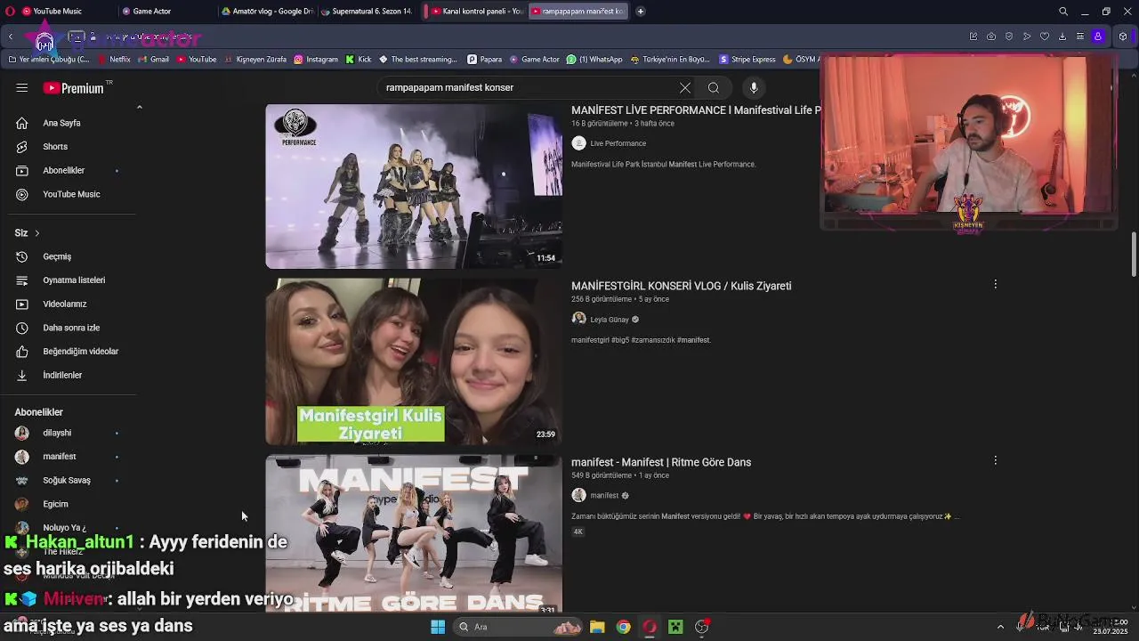Viewport: 1139px width, 641px height.
Task: Open the Windows Start menu
Action: [x=438, y=627]
